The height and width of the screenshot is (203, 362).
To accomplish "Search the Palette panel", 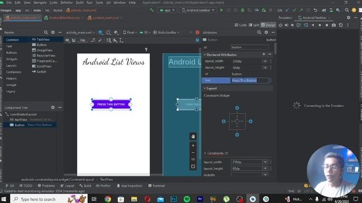I will (46, 33).
